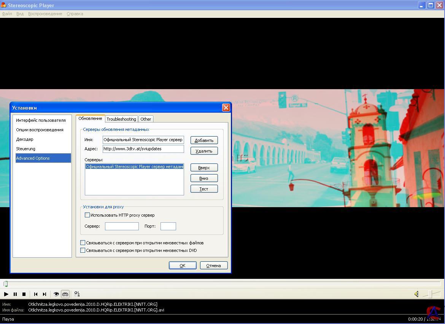445x324 pixels.
Task: Open the Файл menu
Action: click(x=7, y=14)
